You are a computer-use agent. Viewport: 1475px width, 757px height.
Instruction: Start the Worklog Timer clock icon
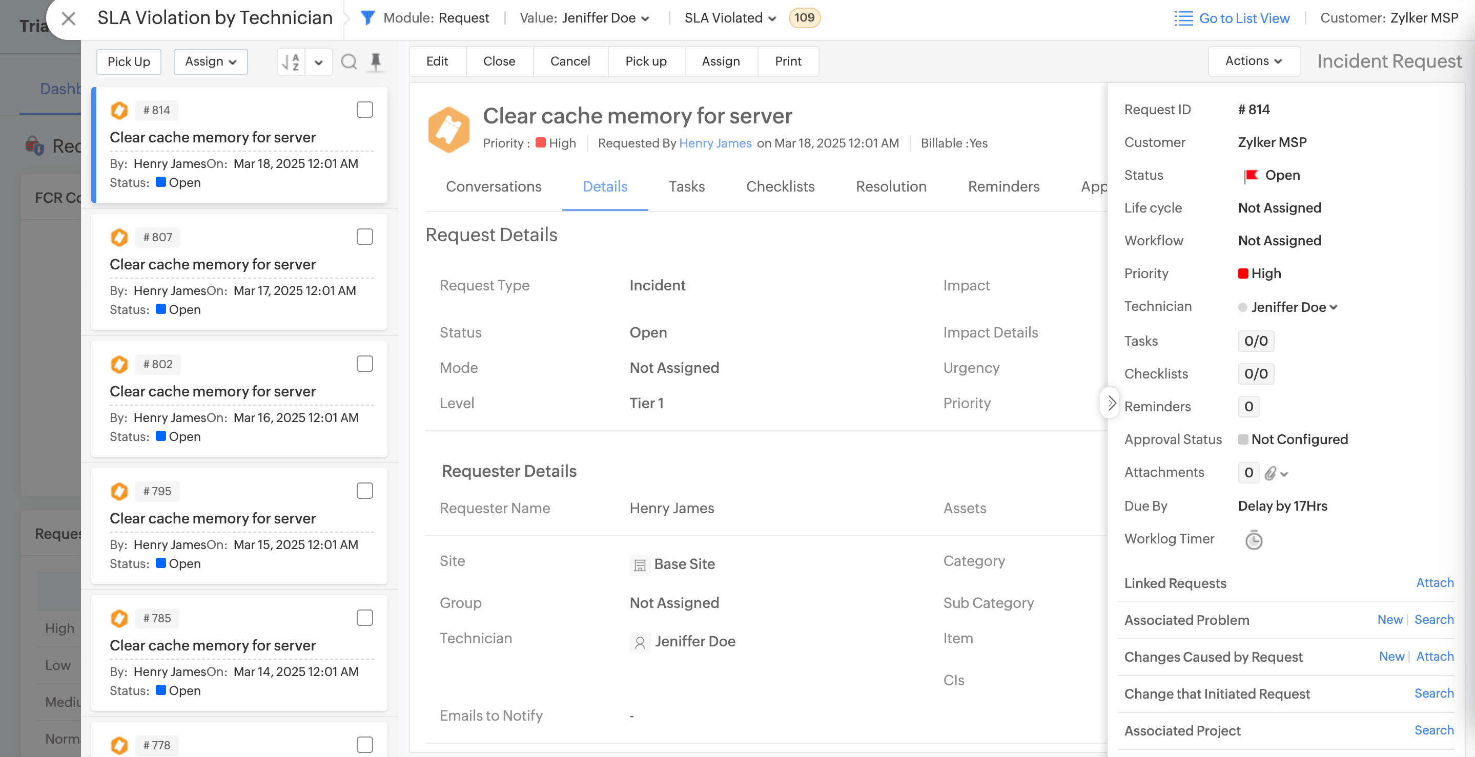[x=1254, y=539]
